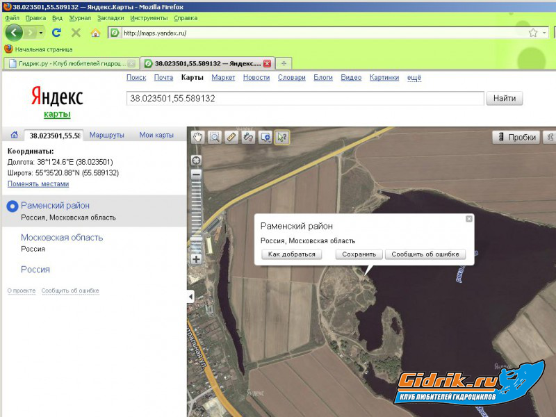Click the Поменять местами link
556x417 pixels.
(x=38, y=184)
